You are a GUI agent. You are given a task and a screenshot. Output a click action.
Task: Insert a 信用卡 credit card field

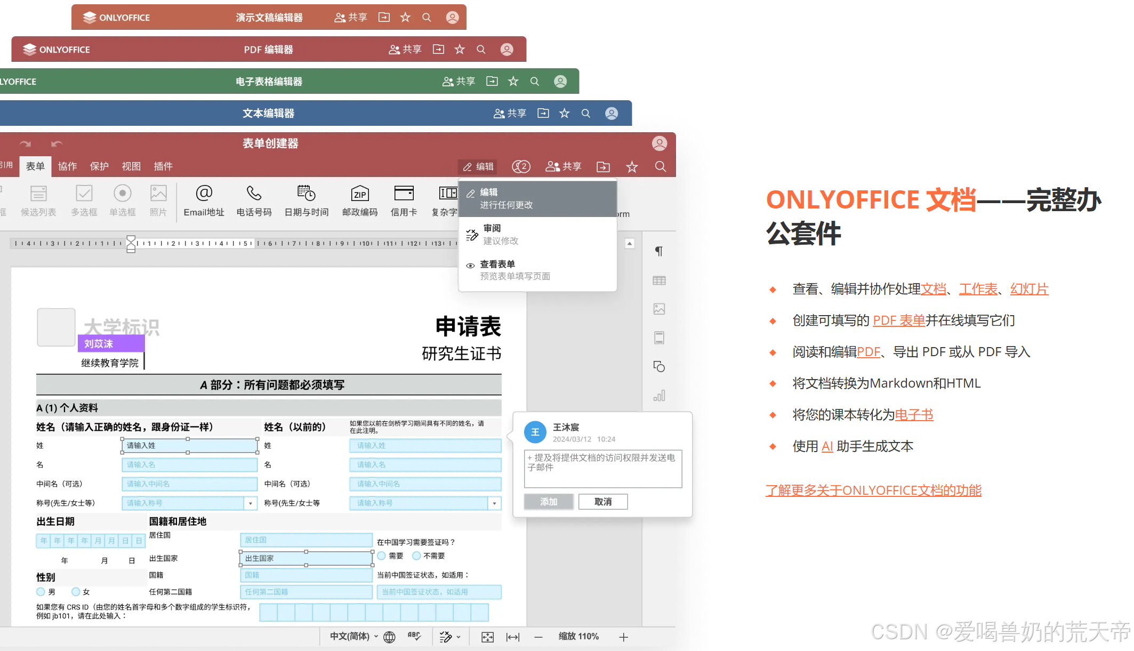tap(404, 200)
